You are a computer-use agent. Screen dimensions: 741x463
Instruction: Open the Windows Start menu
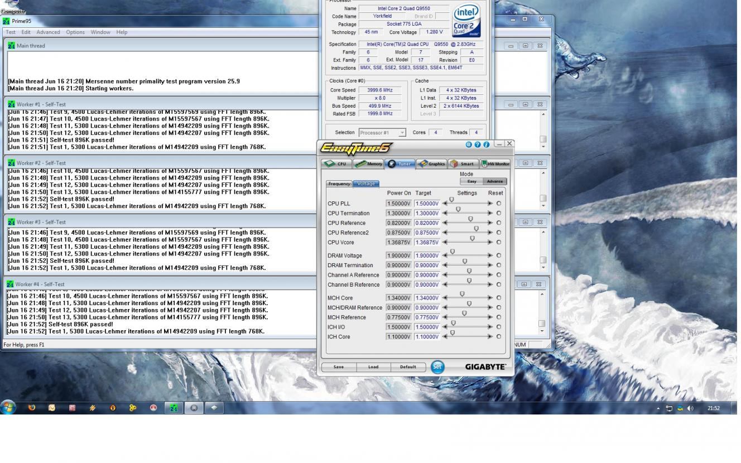point(8,407)
